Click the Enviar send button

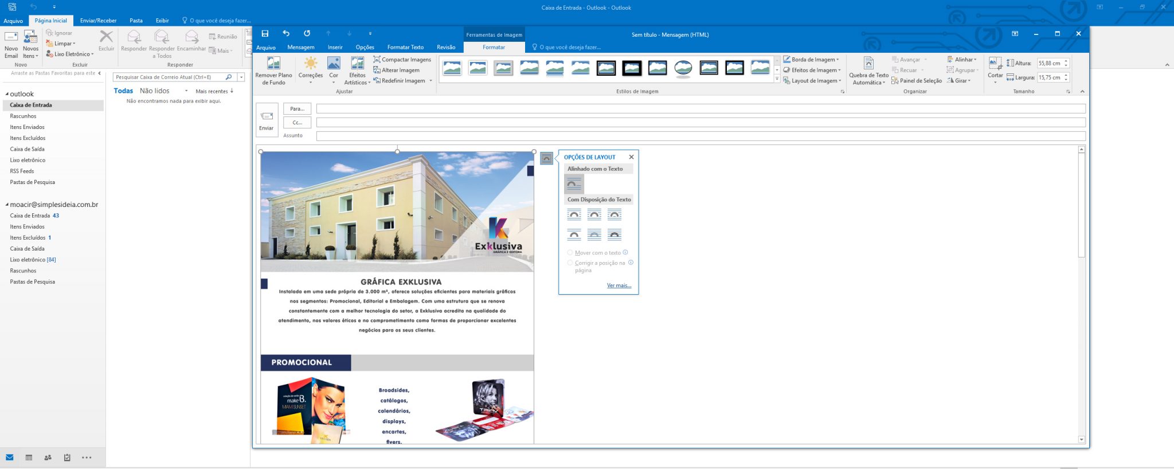pyautogui.click(x=267, y=120)
